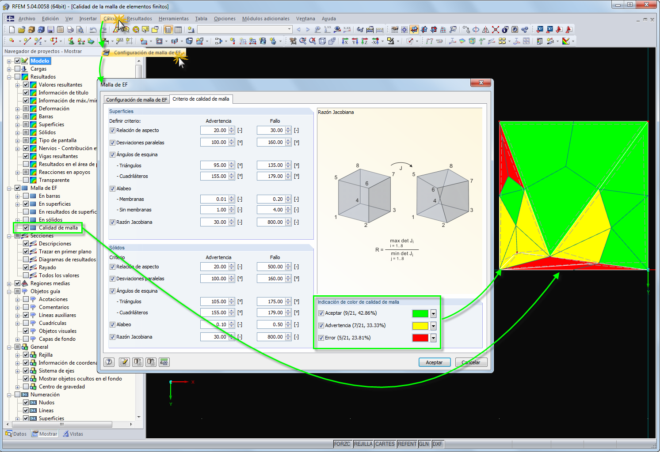Image resolution: width=660 pixels, height=452 pixels.
Task: Open the Archivo menu
Action: [x=27, y=19]
